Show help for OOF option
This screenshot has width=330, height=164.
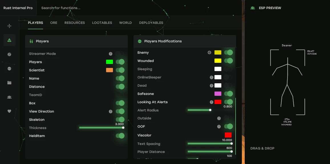click(x=219, y=126)
